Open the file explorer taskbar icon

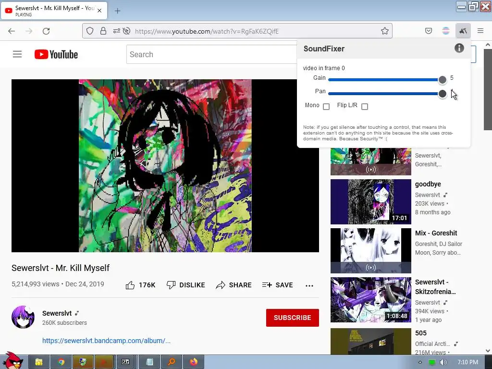pyautogui.click(x=39, y=362)
